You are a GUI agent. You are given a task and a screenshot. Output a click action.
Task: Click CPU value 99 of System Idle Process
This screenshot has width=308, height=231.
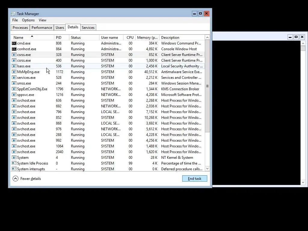[131, 163]
